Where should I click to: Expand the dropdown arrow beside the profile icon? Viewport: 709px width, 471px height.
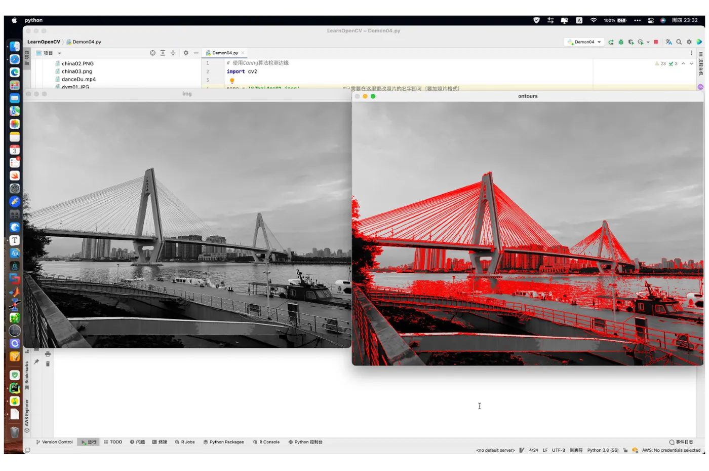coord(648,43)
